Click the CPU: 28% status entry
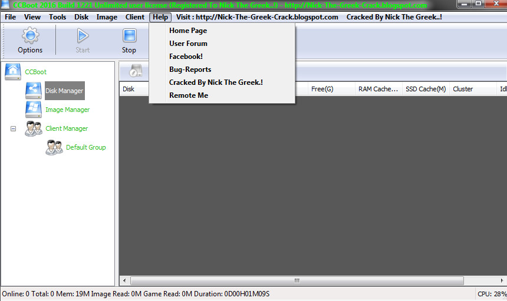Screen dimensions: 507x301 492,294
